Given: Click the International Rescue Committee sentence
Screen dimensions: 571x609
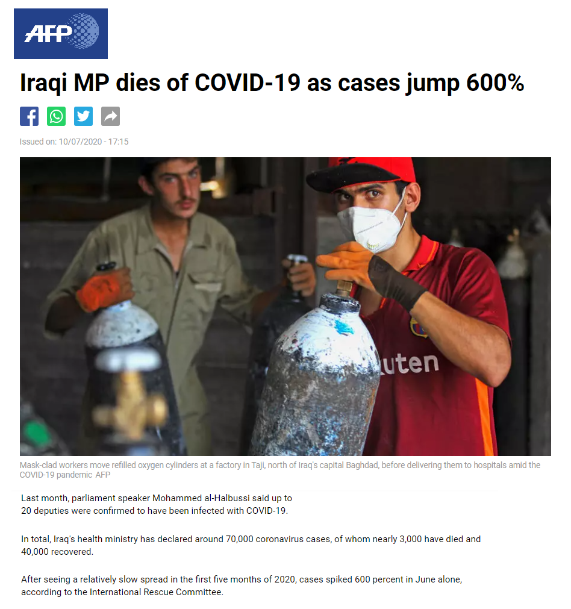Looking at the screenshot, I should (x=242, y=586).
